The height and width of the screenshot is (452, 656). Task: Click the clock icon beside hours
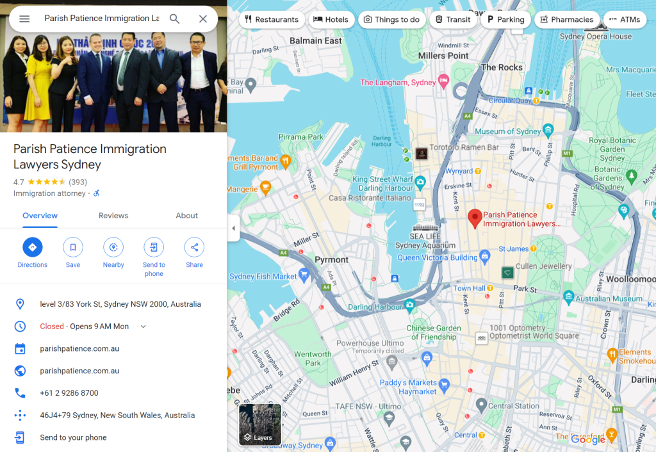pyautogui.click(x=20, y=327)
